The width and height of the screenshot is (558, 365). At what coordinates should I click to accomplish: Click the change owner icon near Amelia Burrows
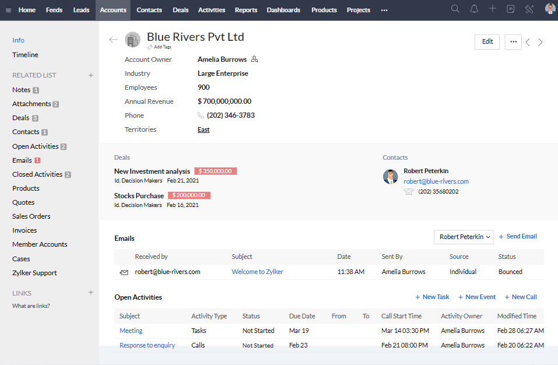click(x=254, y=59)
